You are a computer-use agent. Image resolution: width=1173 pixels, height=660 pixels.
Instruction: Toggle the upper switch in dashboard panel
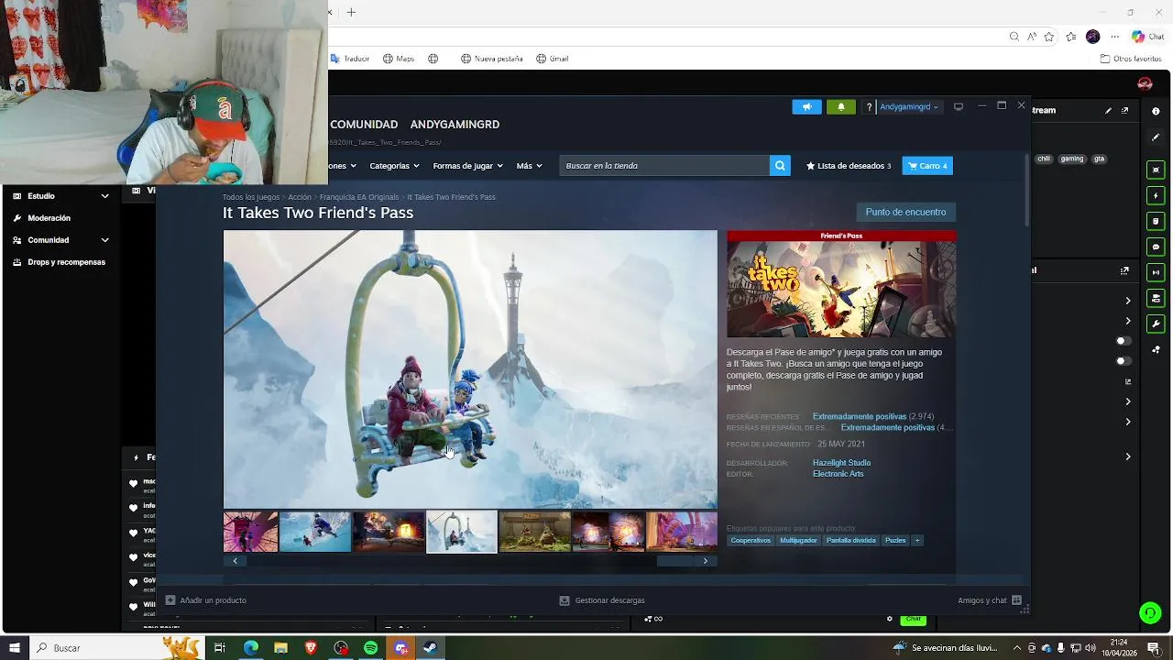[x=1123, y=341]
